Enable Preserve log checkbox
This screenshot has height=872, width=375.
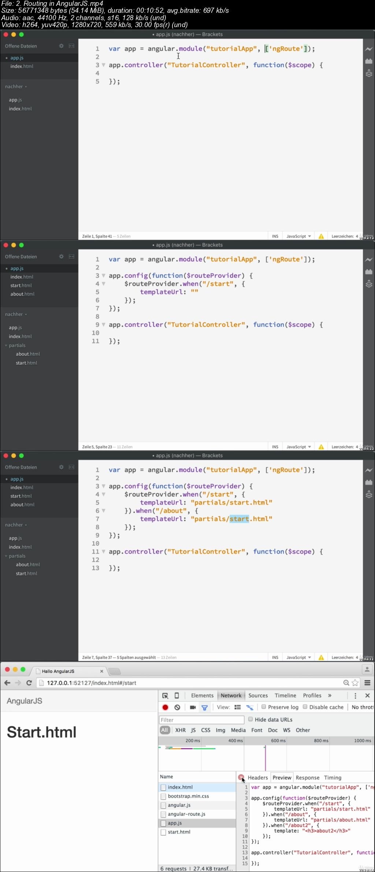click(x=264, y=707)
